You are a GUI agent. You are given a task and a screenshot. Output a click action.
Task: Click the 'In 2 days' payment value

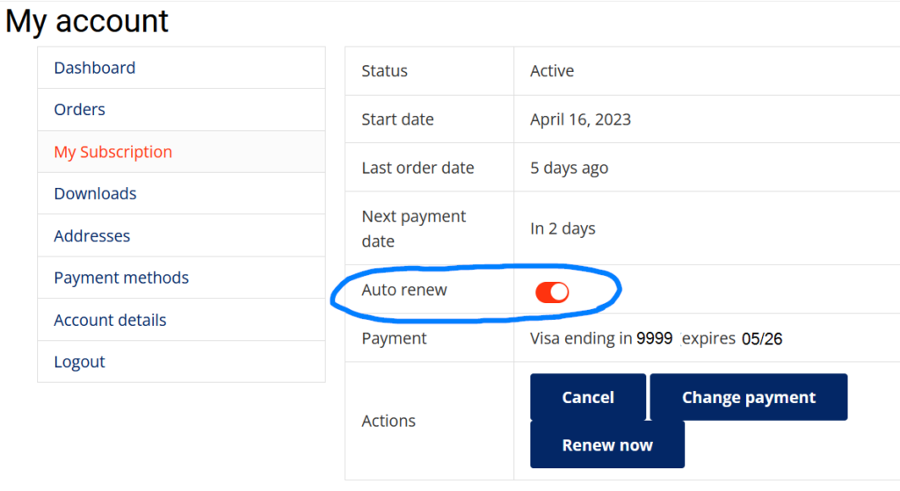(562, 228)
